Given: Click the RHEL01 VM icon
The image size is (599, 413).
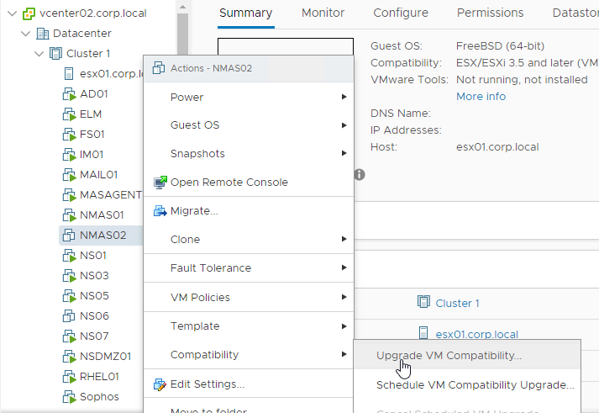Looking at the screenshot, I should [x=69, y=377].
